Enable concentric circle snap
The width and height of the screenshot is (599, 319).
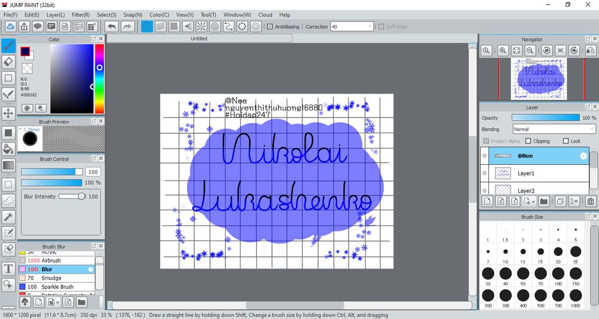(x=215, y=26)
